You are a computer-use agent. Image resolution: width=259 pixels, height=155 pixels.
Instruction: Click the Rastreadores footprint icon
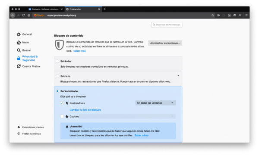[x=67, y=103]
